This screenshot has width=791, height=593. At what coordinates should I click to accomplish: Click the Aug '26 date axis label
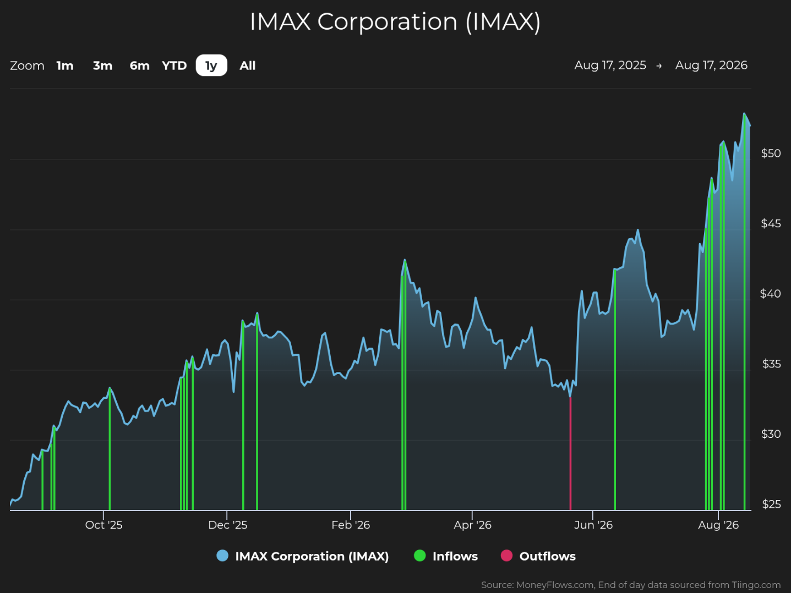pos(718,525)
